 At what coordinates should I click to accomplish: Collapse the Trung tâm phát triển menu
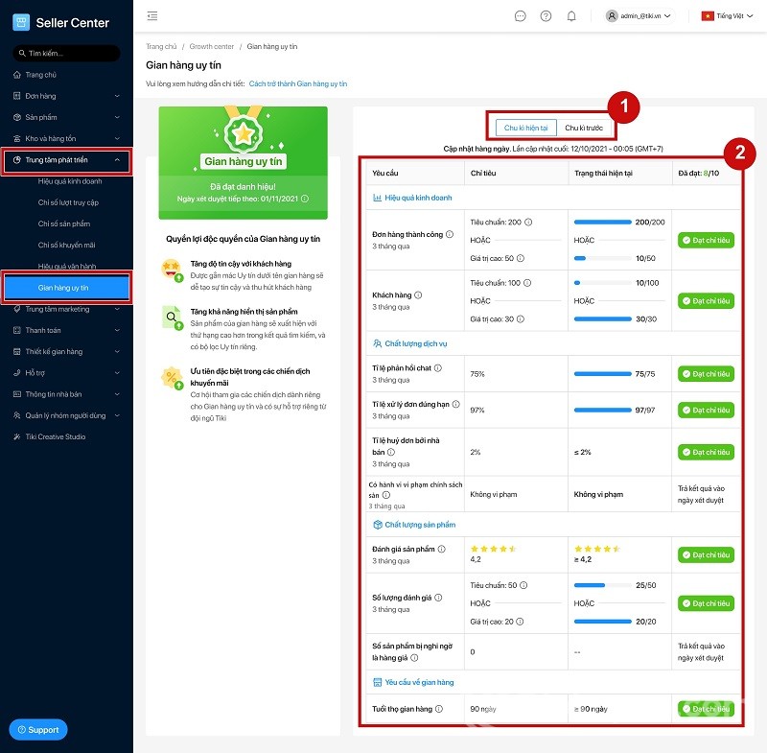pos(117,160)
